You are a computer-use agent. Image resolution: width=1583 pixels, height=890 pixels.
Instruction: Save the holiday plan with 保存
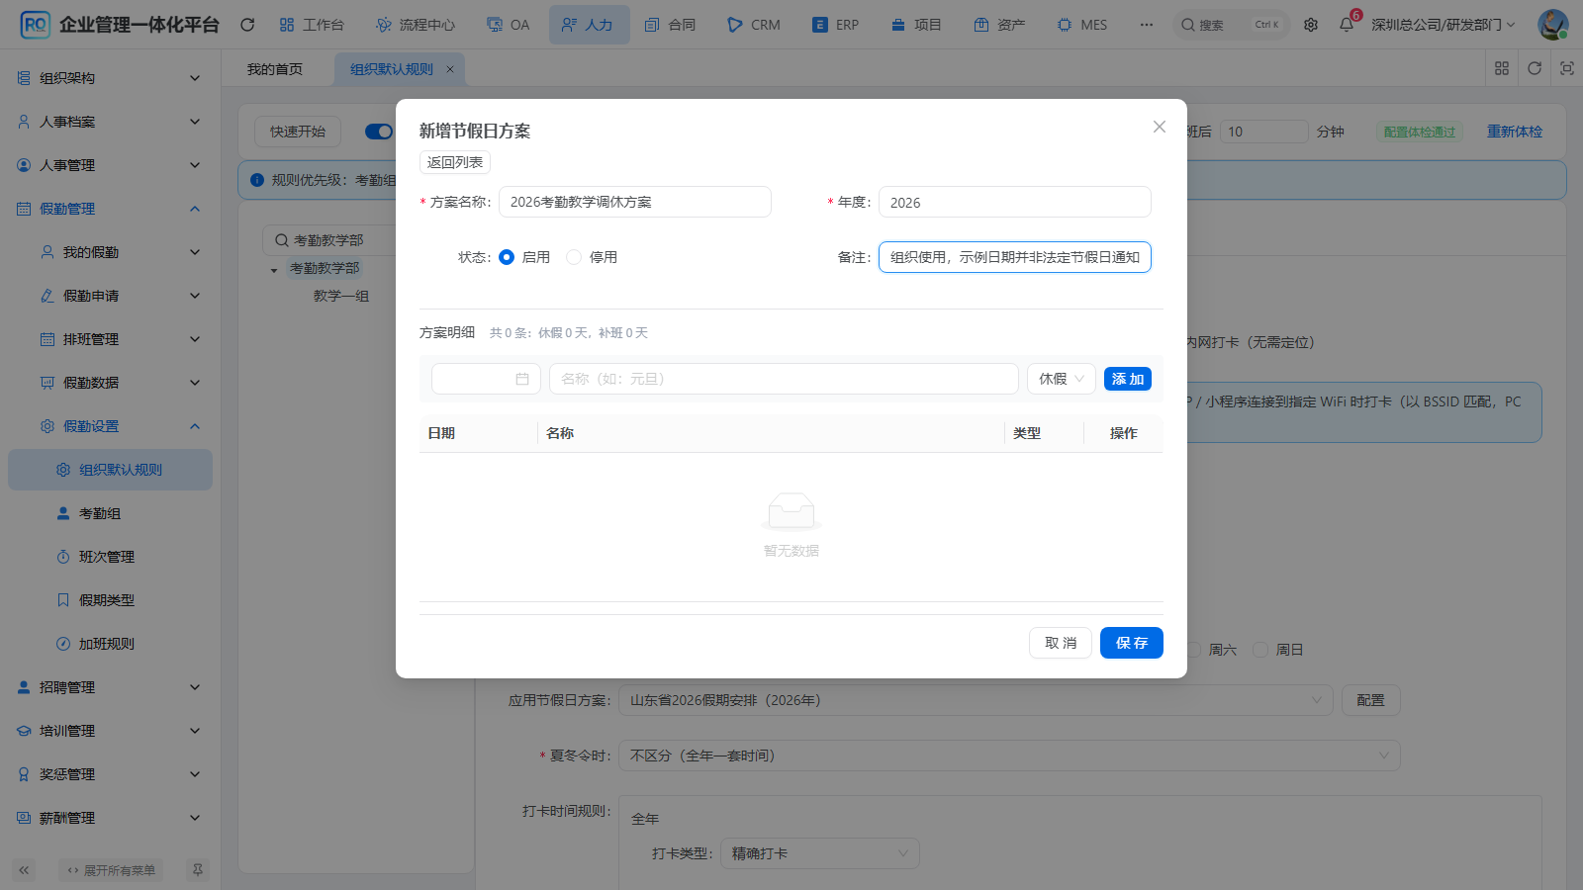click(1132, 643)
